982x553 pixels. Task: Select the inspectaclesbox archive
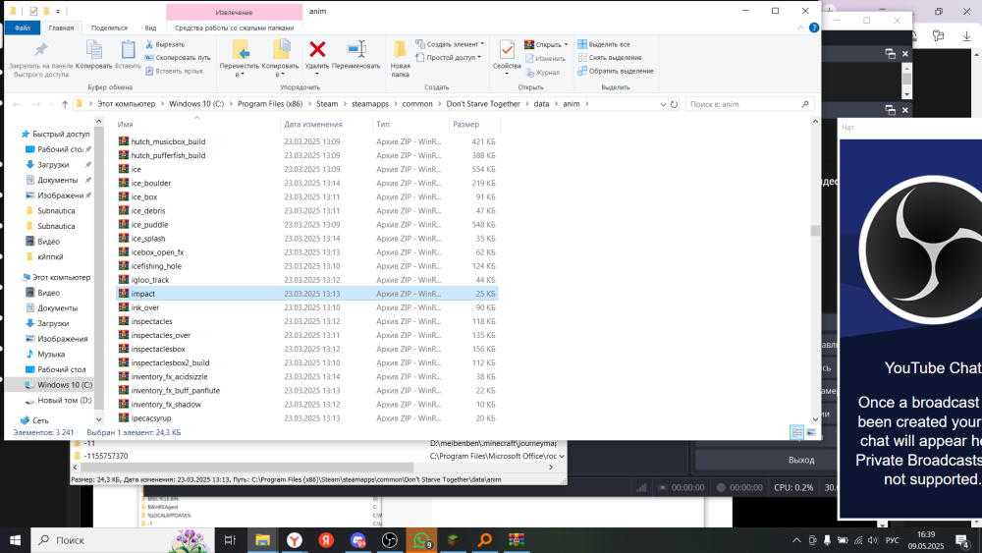(306, 349)
